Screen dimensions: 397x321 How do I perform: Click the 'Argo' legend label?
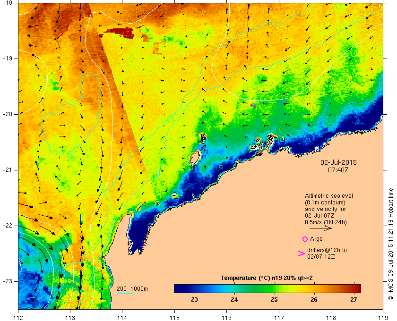point(316,239)
